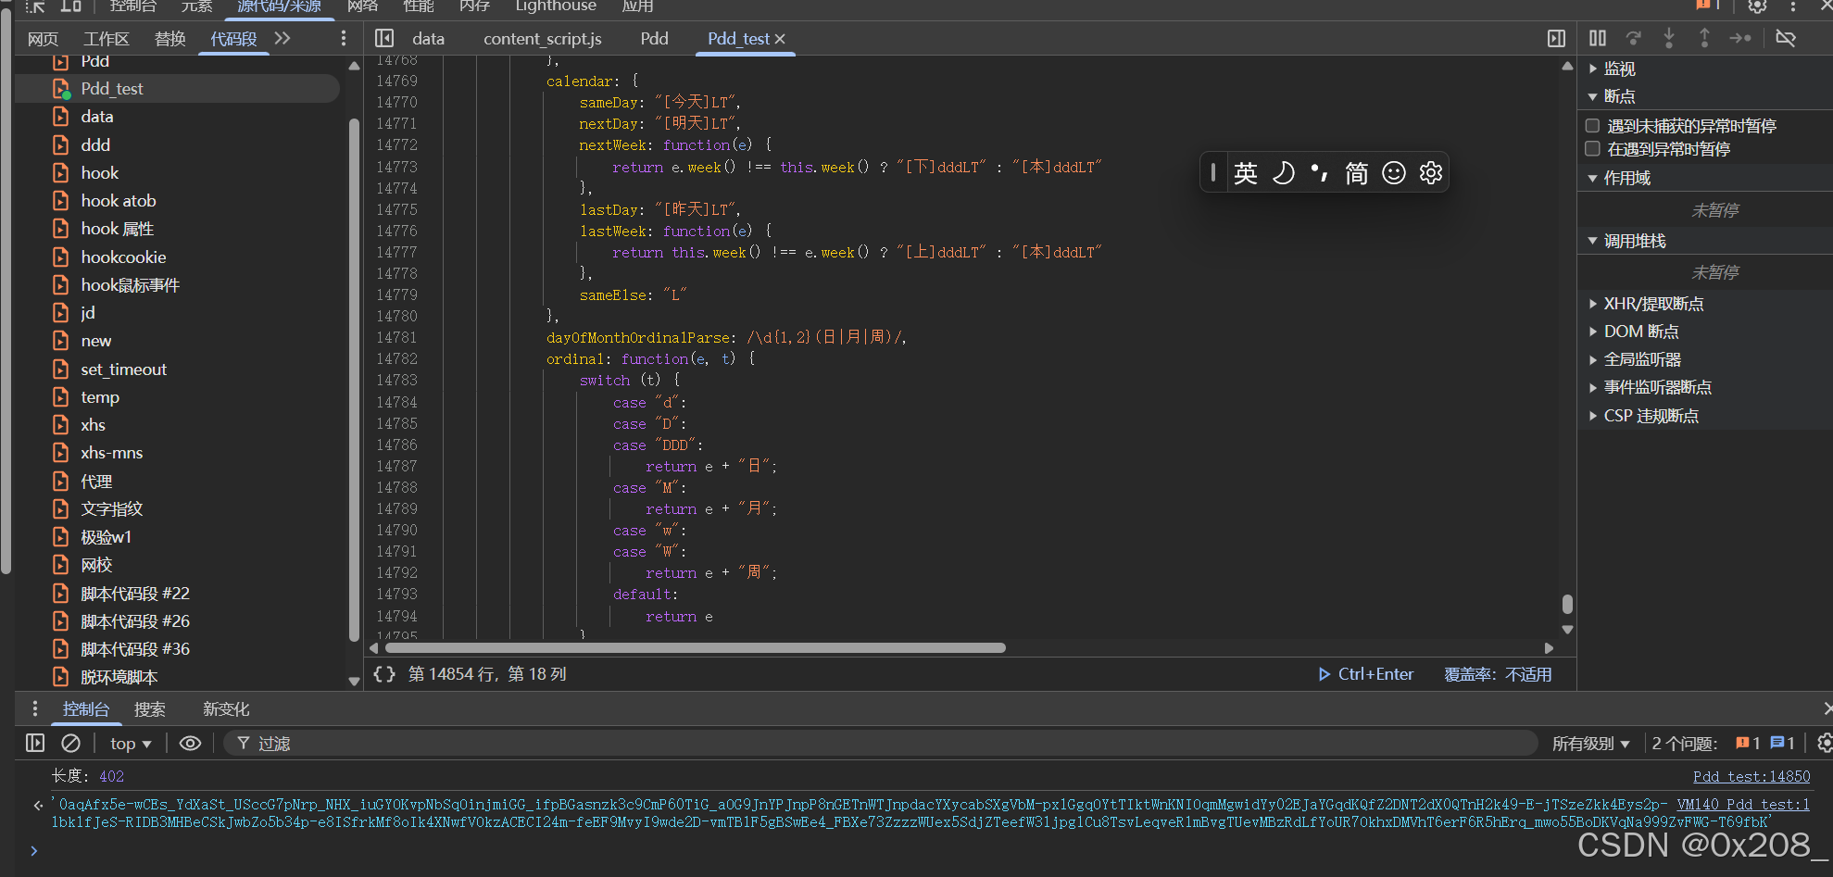
Task: Open the 替换 overrides tab
Action: coord(170,39)
